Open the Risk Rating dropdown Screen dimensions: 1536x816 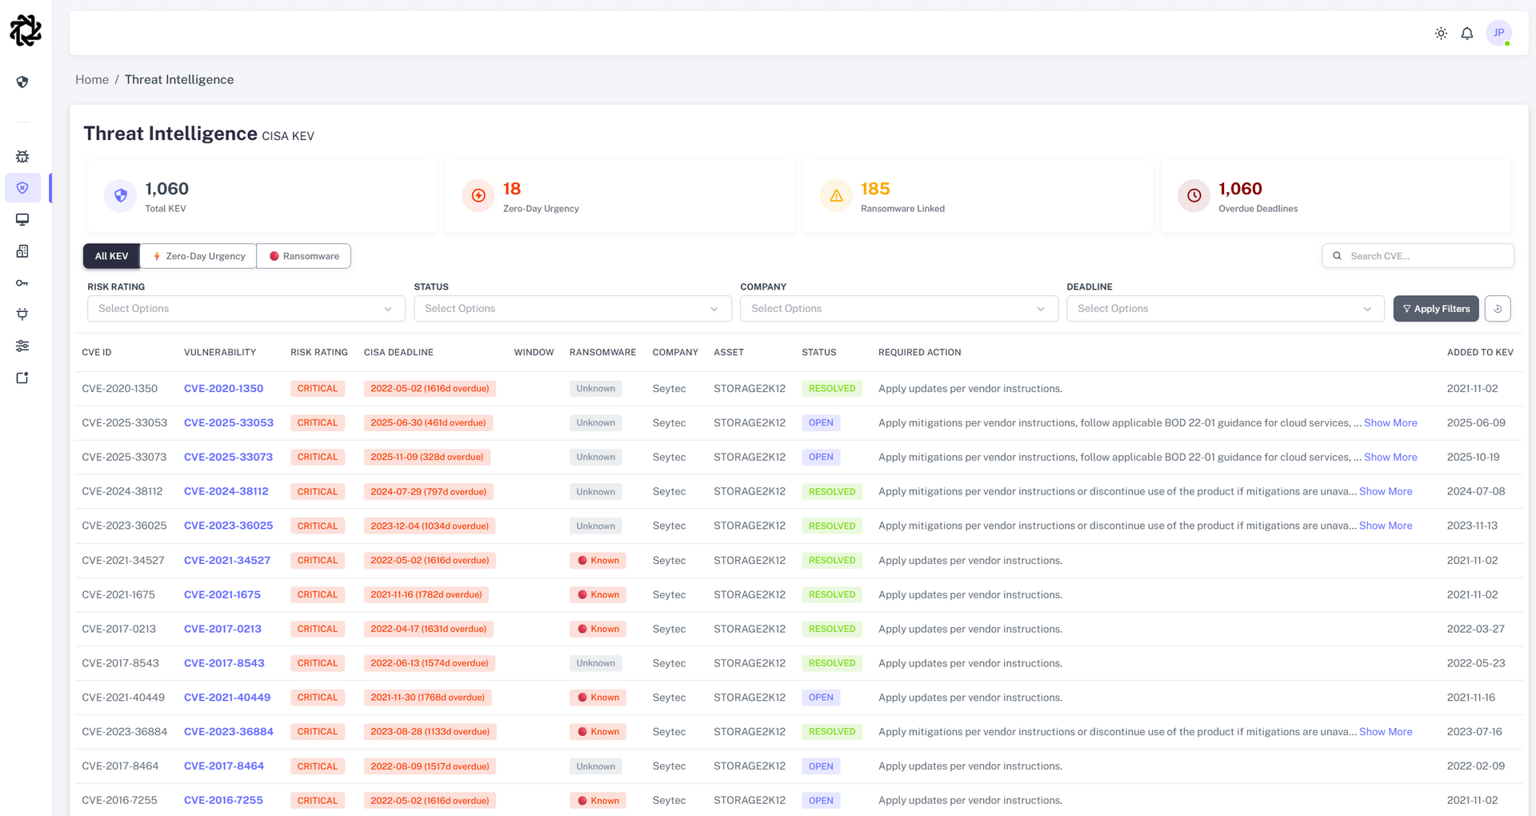click(x=246, y=309)
